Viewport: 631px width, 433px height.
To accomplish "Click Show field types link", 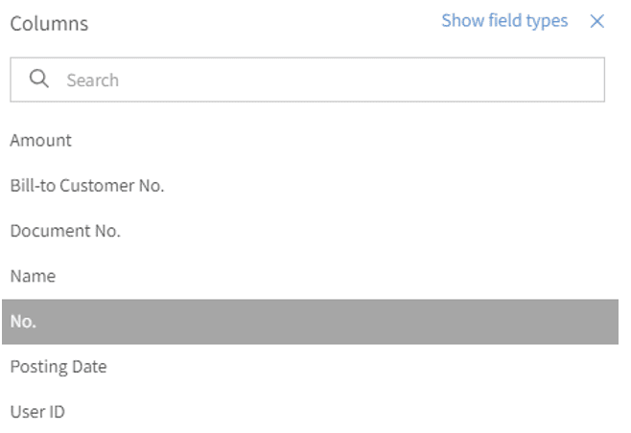I will pyautogui.click(x=504, y=21).
